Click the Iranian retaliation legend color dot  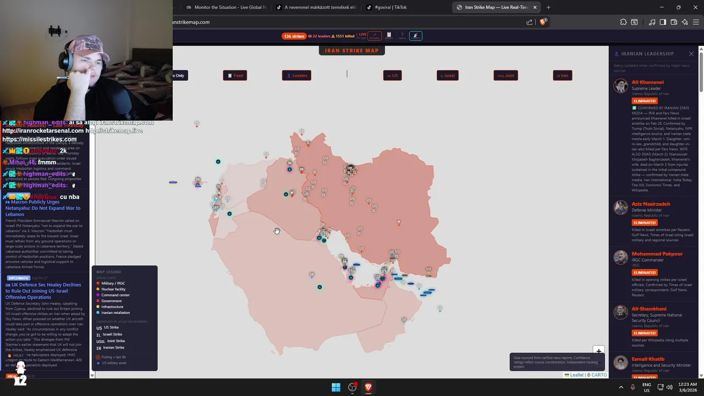click(98, 312)
